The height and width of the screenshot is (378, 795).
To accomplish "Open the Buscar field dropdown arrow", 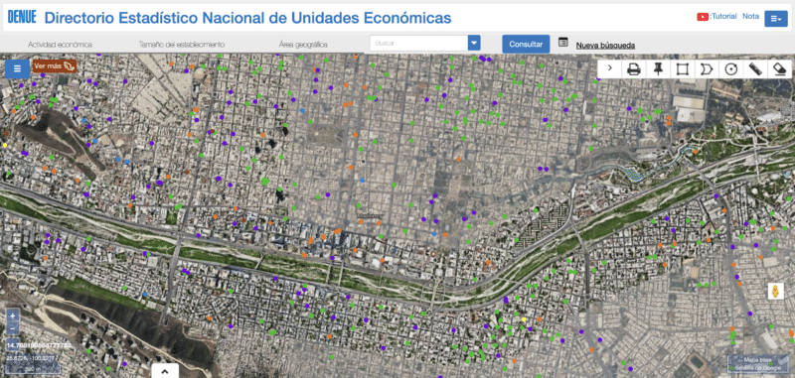I will pos(474,44).
